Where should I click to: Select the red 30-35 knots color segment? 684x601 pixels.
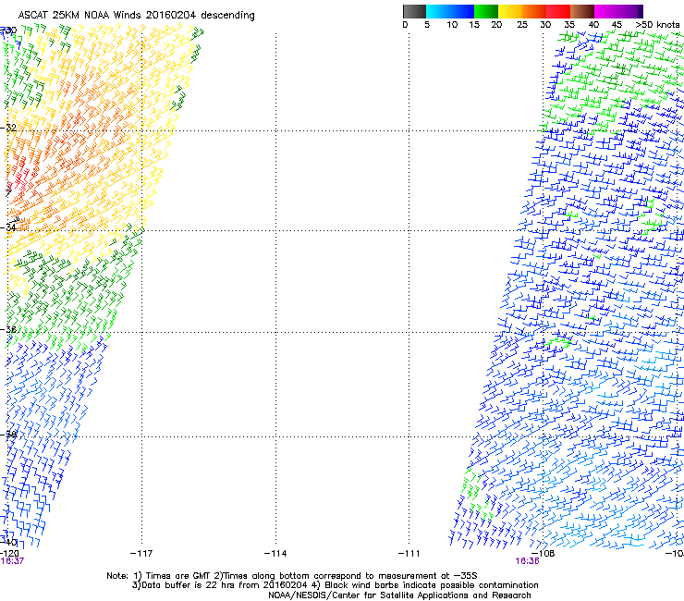coord(558,11)
